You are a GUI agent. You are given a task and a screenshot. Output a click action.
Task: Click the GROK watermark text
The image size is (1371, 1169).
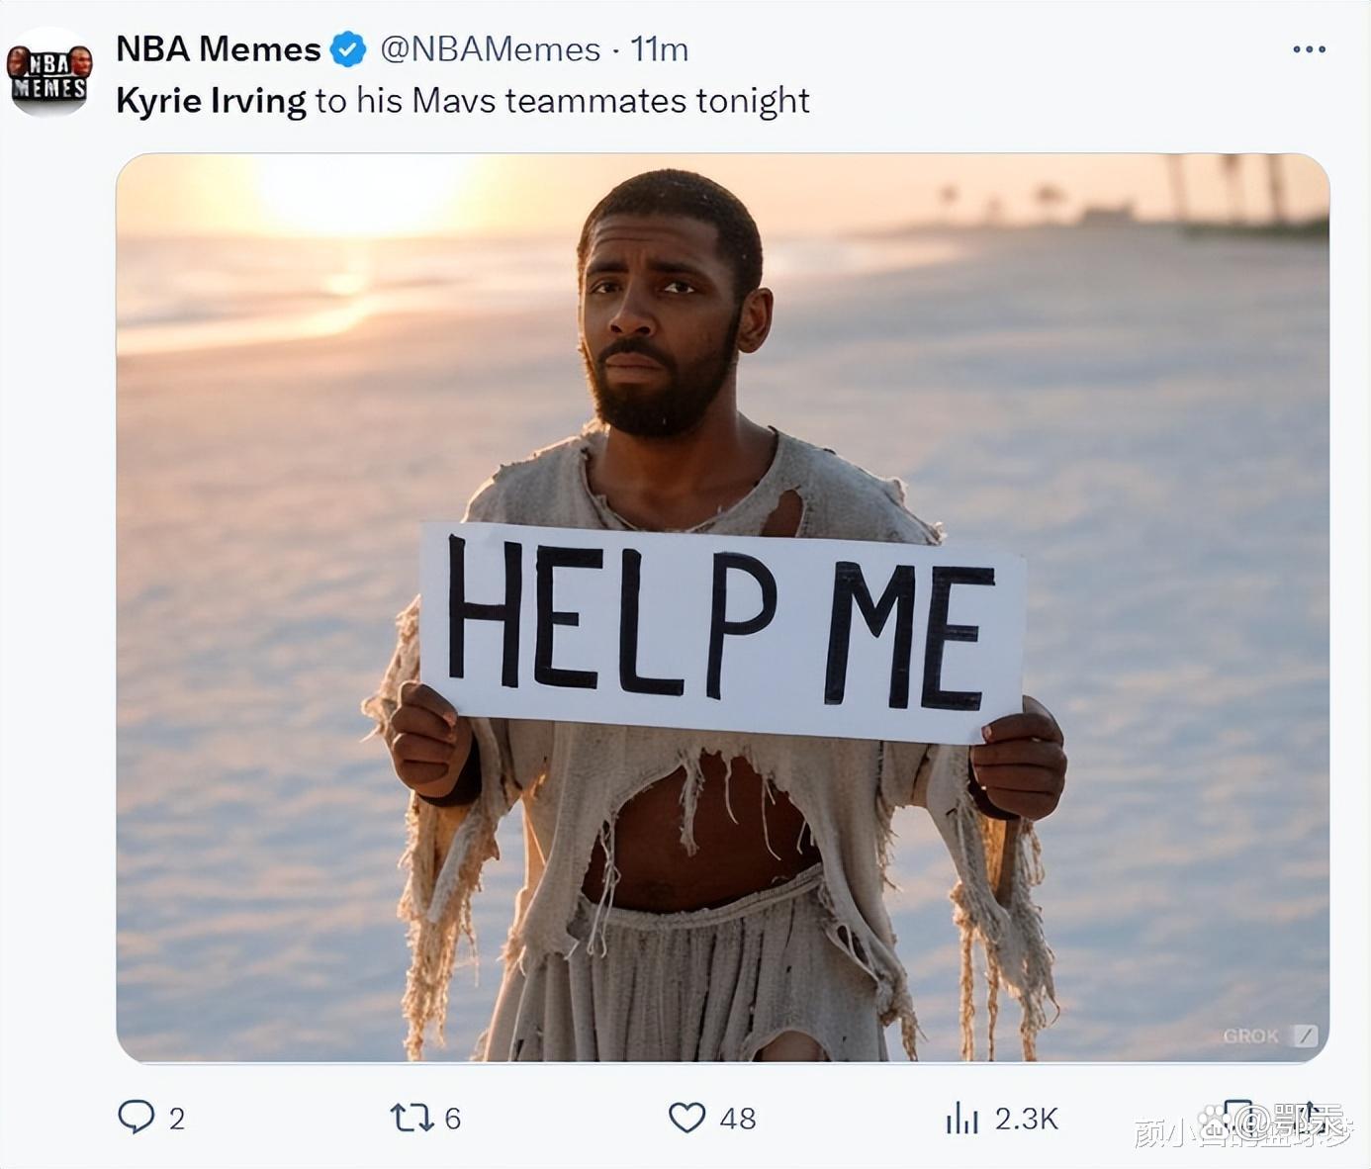point(1250,1036)
